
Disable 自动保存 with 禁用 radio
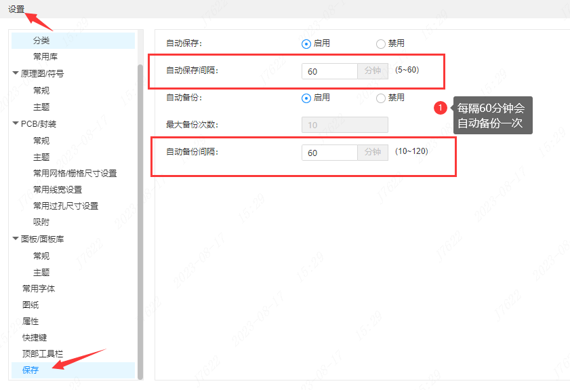pyautogui.click(x=381, y=44)
